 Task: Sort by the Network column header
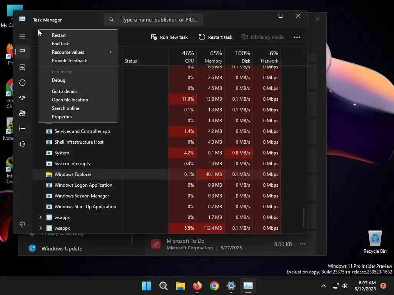pyautogui.click(x=267, y=56)
